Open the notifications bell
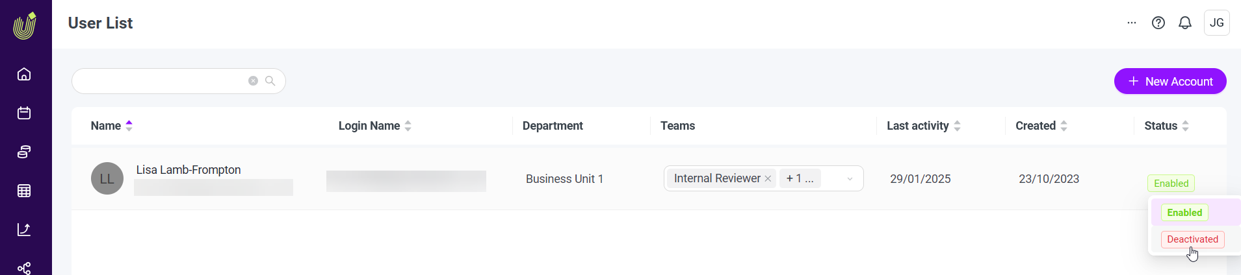Image resolution: width=1241 pixels, height=275 pixels. 1185,23
